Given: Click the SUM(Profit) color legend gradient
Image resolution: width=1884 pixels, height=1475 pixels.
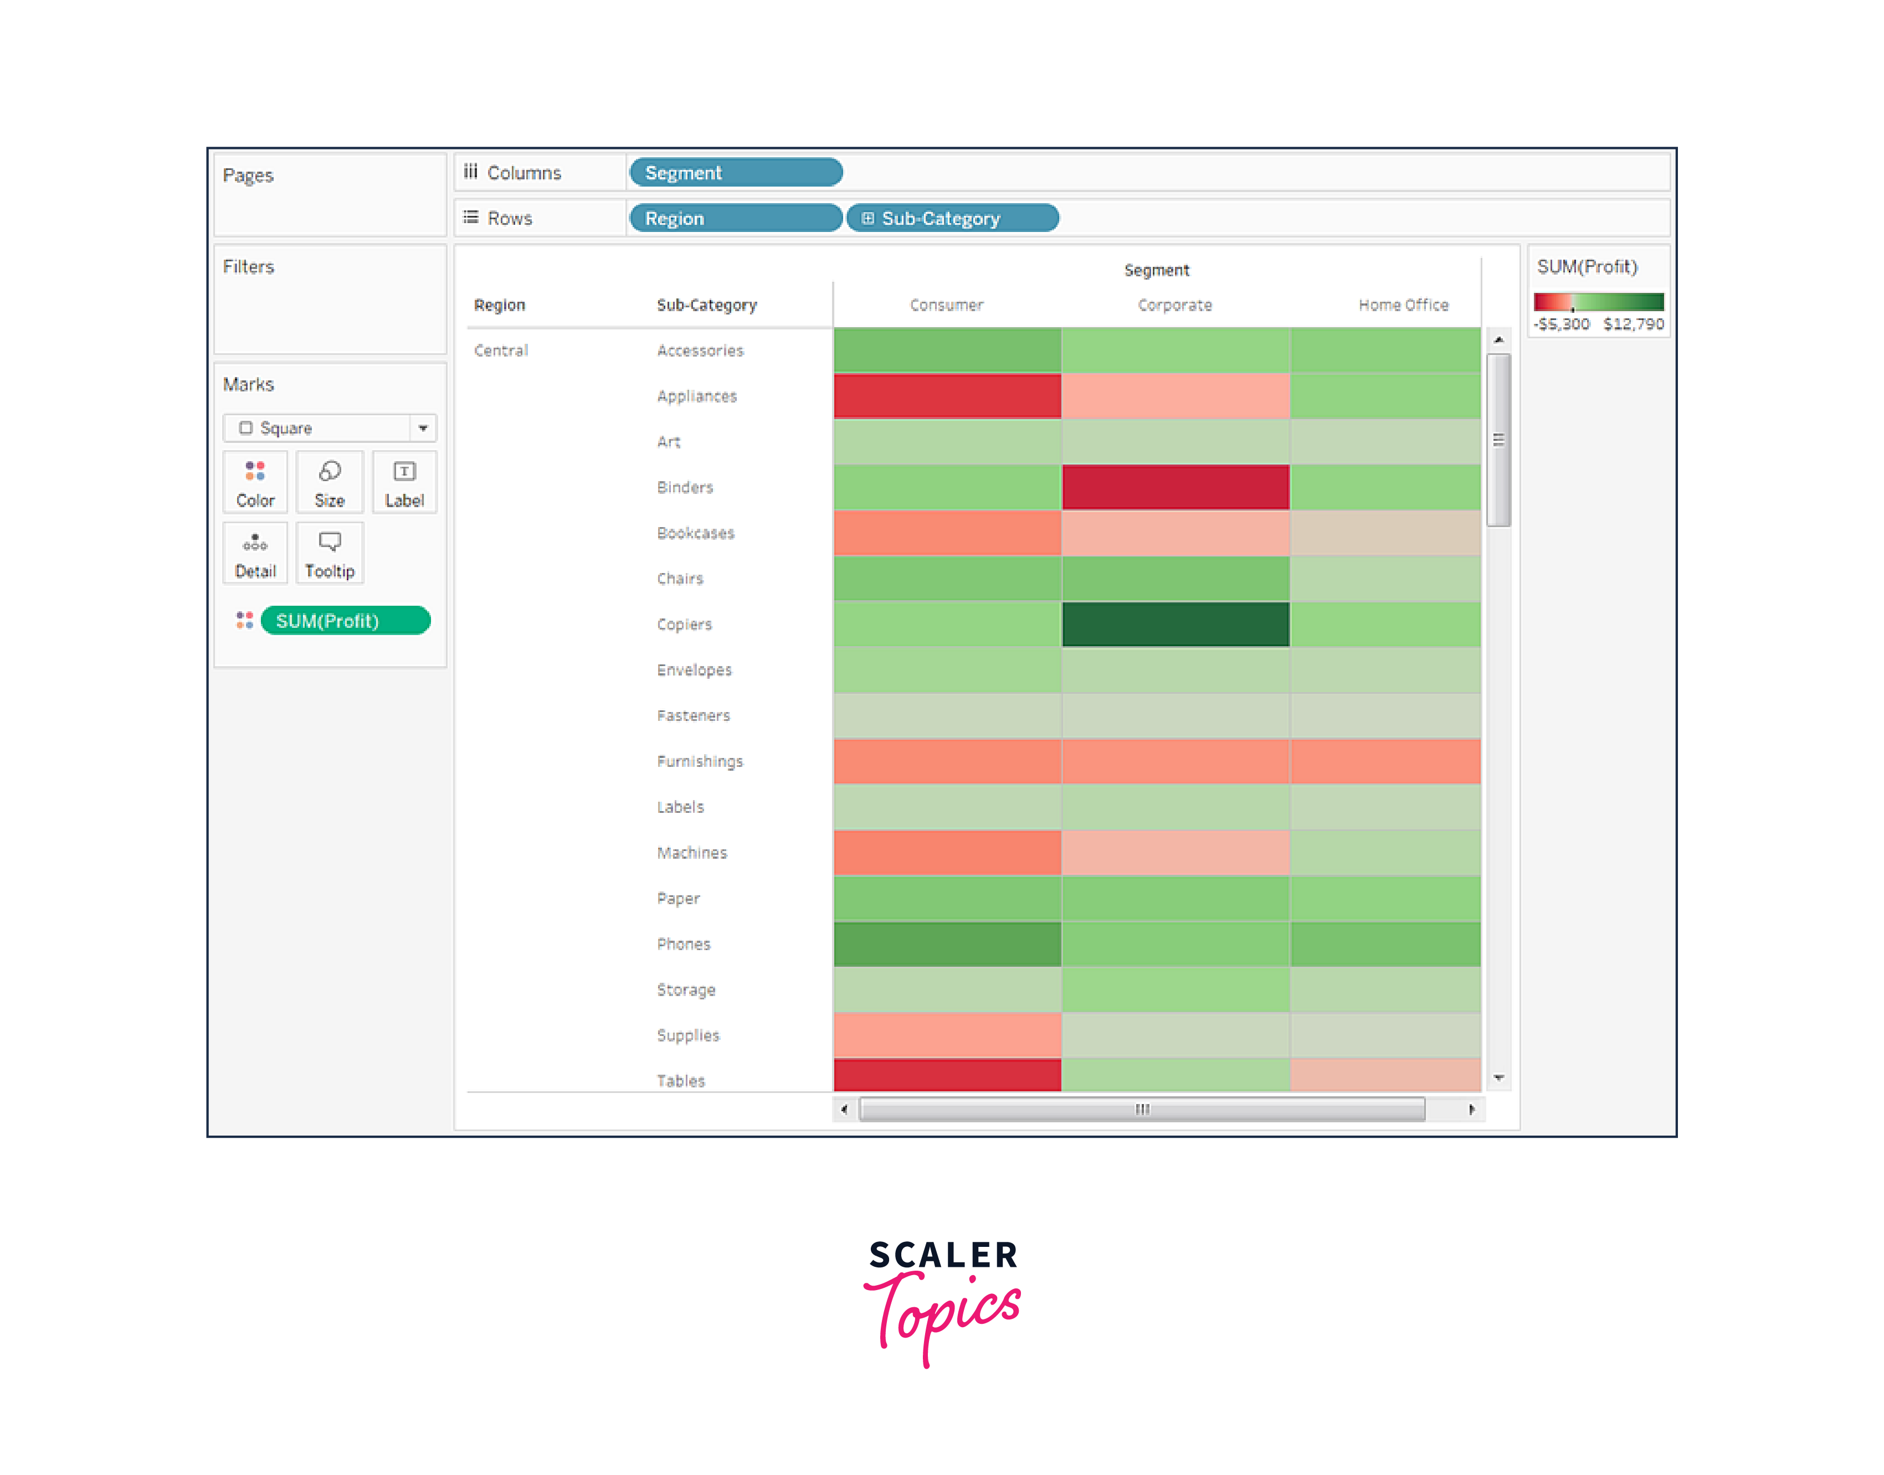Looking at the screenshot, I should 1598,302.
